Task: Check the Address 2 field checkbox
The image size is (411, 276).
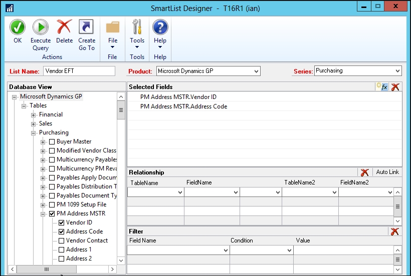Action: (61, 259)
